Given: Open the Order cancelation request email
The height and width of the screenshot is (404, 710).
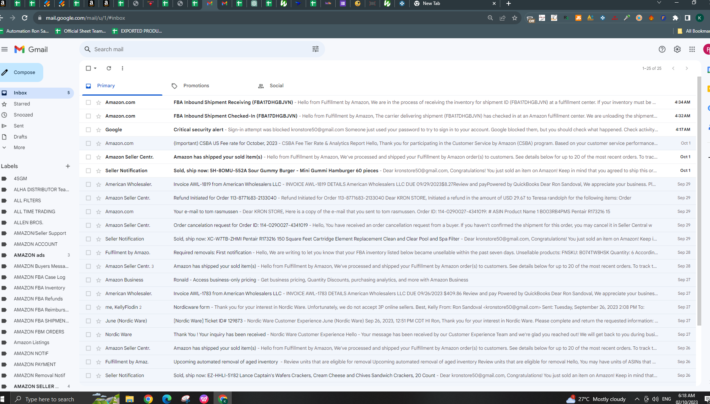Looking at the screenshot, I should point(388,225).
